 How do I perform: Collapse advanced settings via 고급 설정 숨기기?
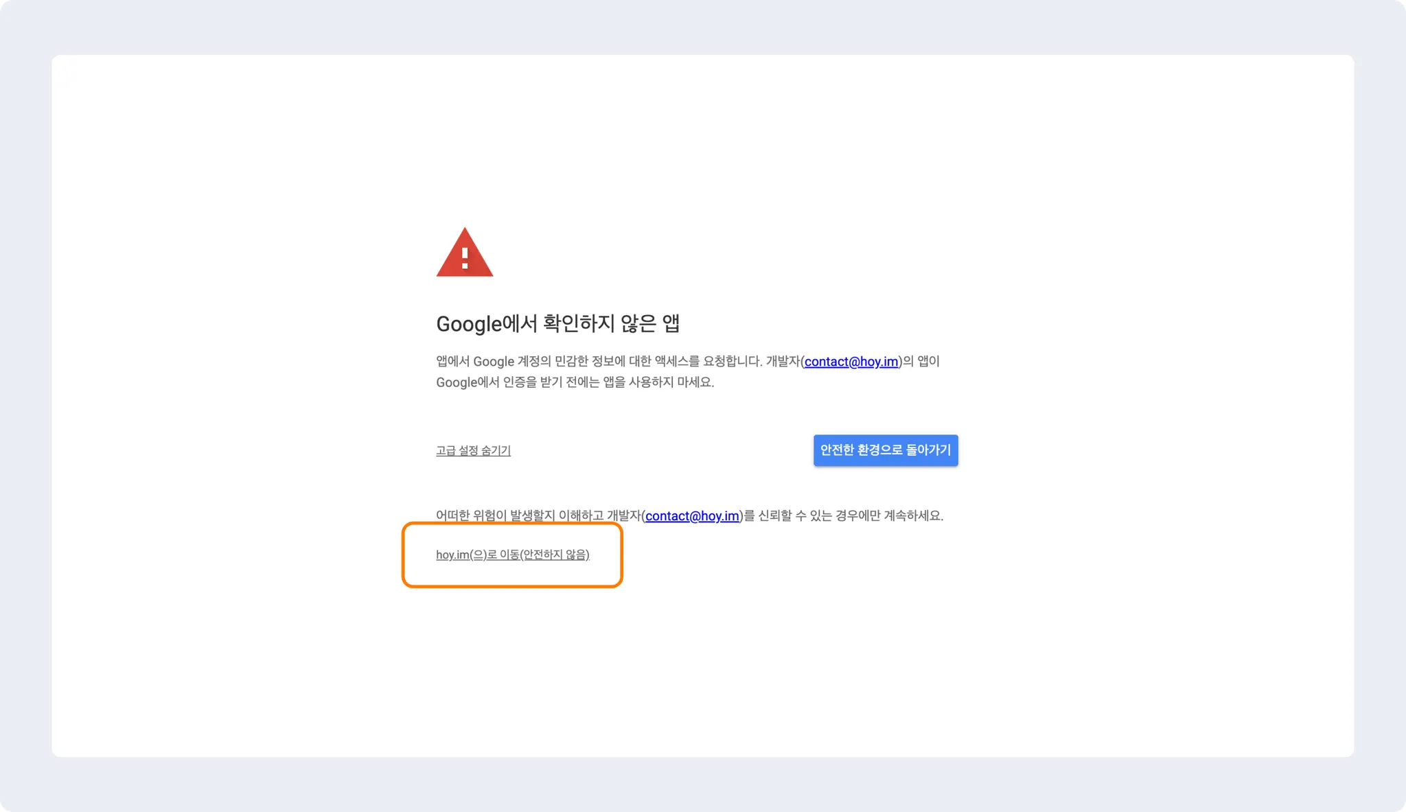(x=473, y=450)
